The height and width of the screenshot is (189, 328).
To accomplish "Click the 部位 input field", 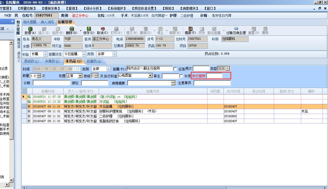I will (x=95, y=83).
